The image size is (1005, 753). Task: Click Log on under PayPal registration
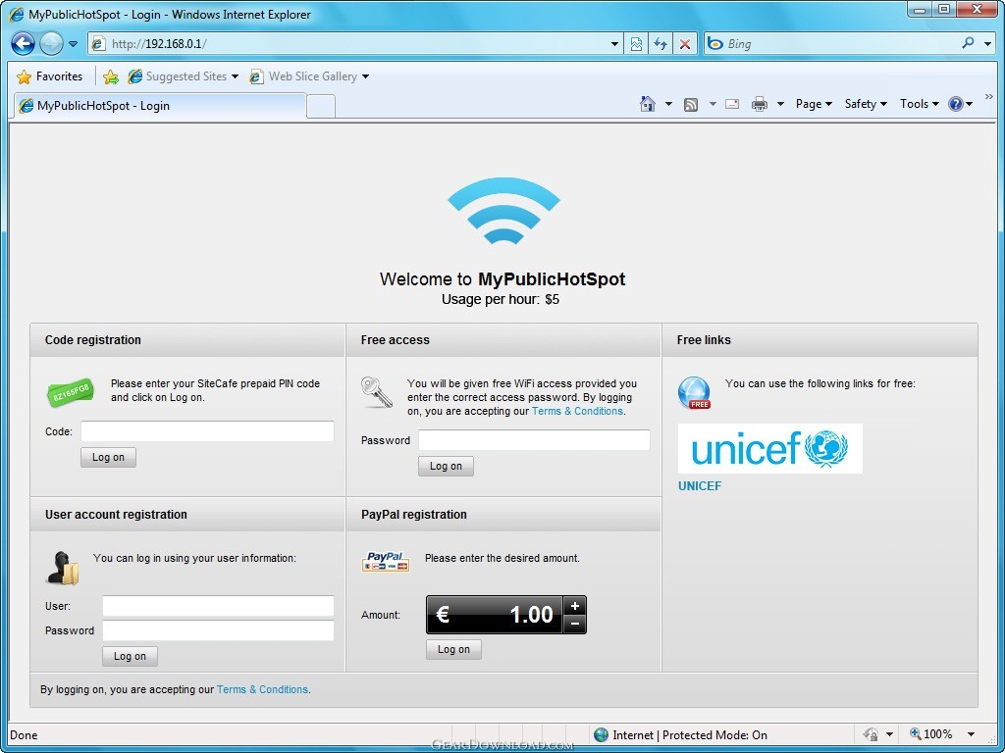453,649
